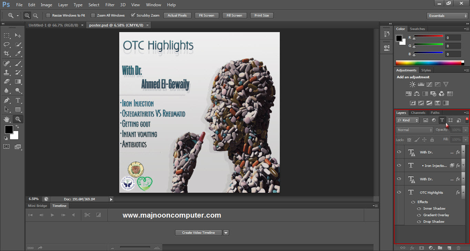This screenshot has width=470, height=251.
Task: Open the Filter menu
Action: [x=110, y=5]
